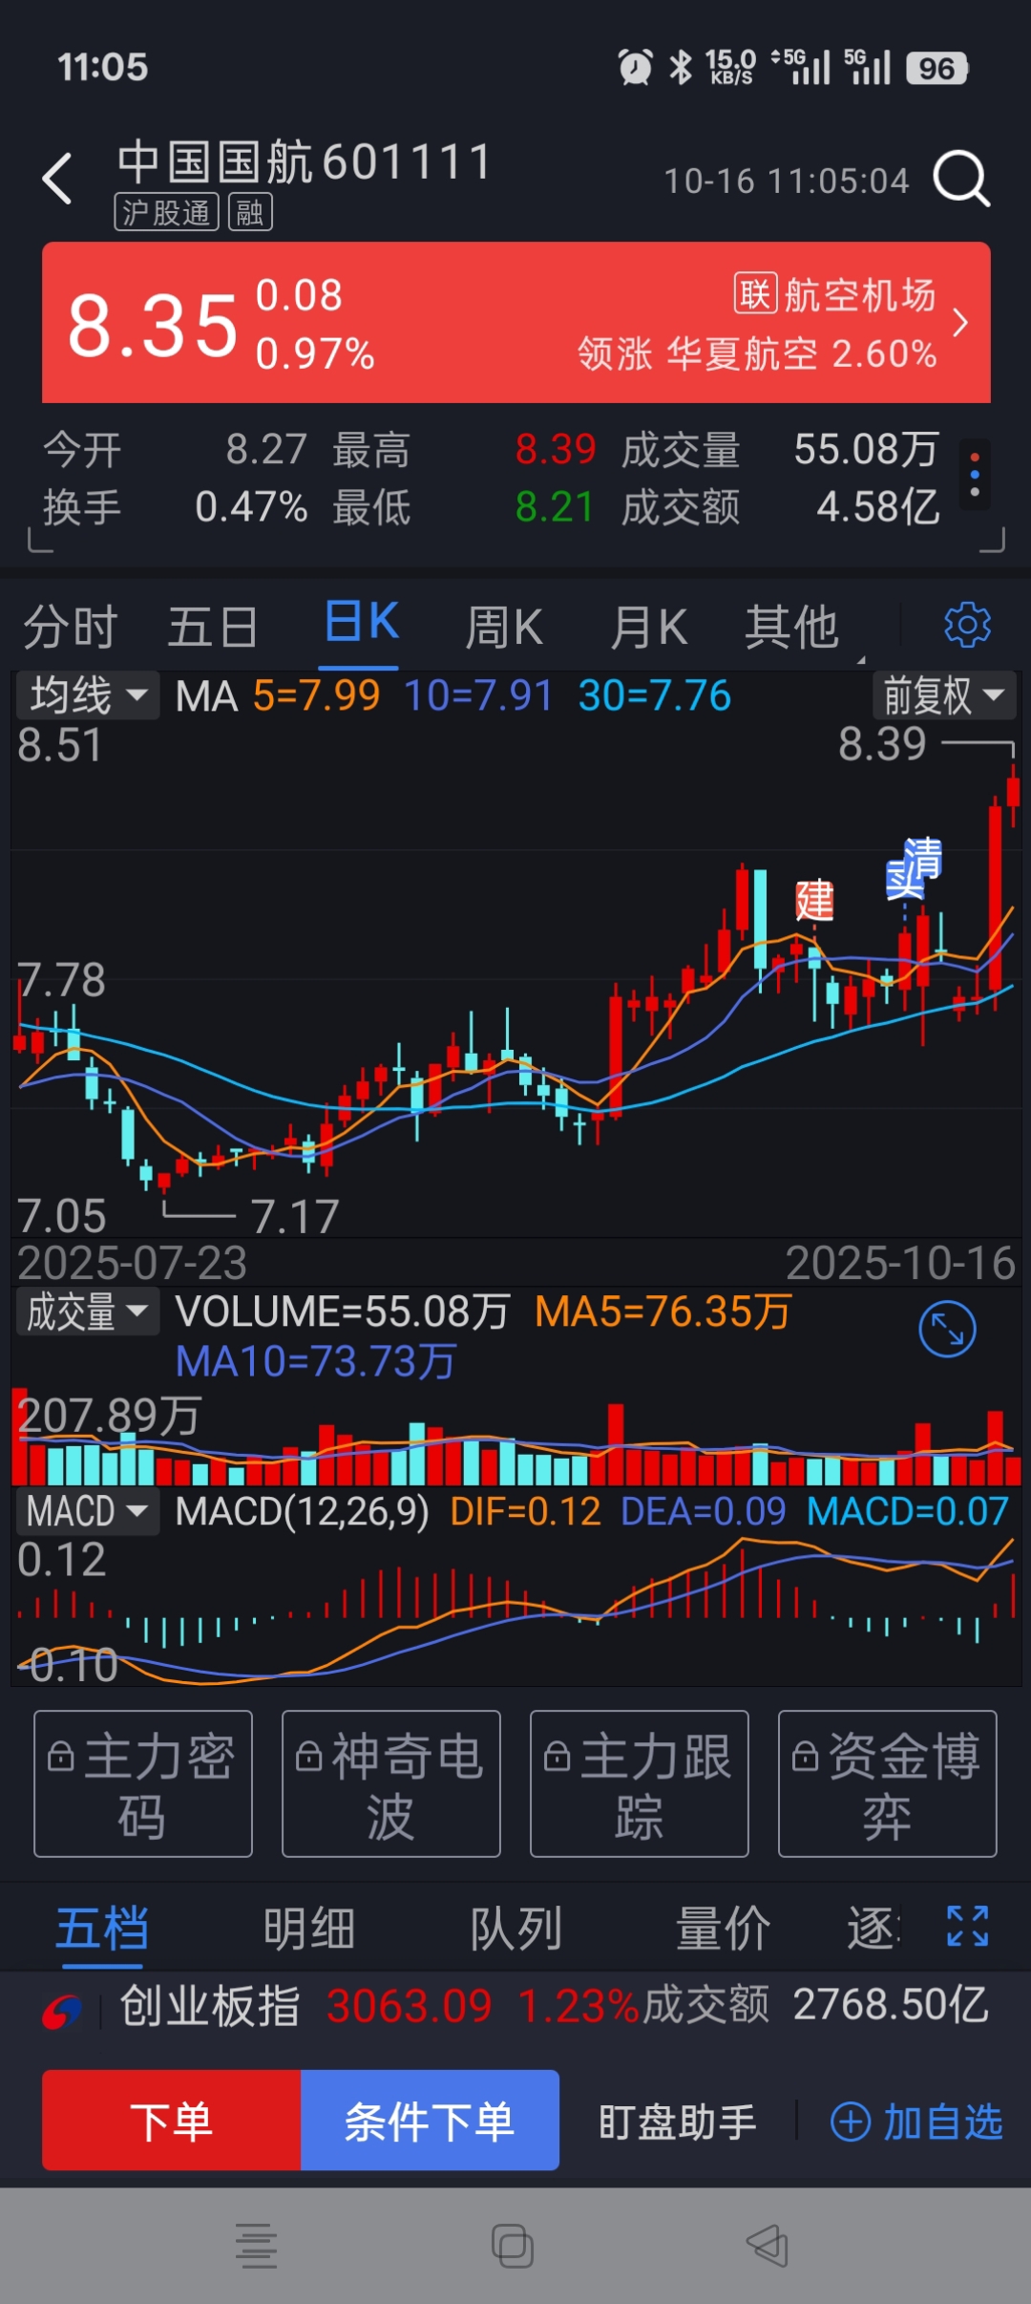The height and width of the screenshot is (2304, 1031).
Task: Tap the back arrow icon
Action: (57, 179)
